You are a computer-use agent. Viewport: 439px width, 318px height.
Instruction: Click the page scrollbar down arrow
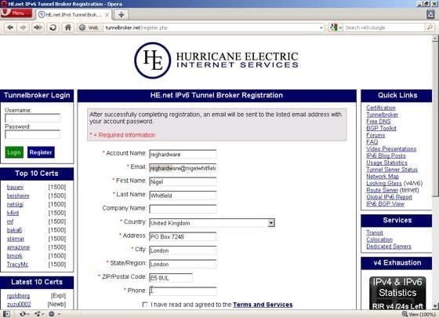(435, 306)
